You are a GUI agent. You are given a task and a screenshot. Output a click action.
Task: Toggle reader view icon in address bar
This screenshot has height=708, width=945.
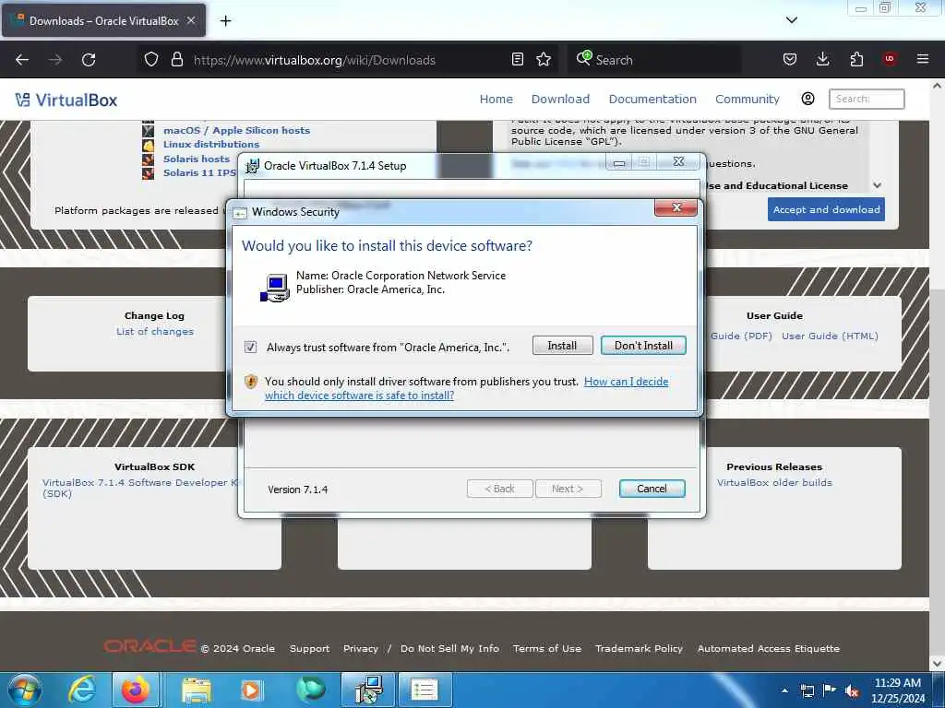tap(517, 60)
